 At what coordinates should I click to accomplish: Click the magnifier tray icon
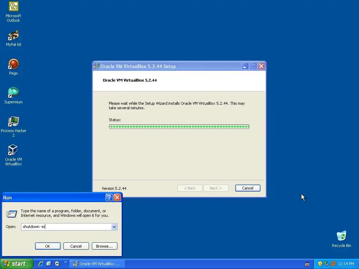(x=333, y=264)
